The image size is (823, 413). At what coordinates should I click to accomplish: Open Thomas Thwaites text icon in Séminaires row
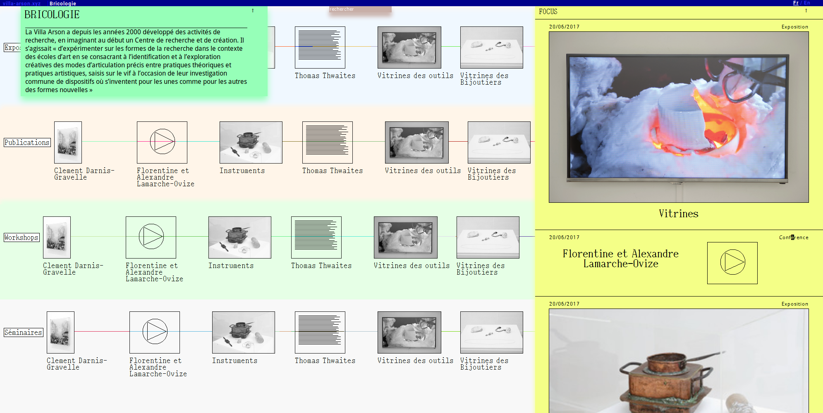click(320, 332)
